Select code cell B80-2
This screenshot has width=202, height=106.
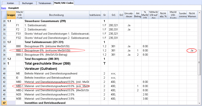[20, 55]
